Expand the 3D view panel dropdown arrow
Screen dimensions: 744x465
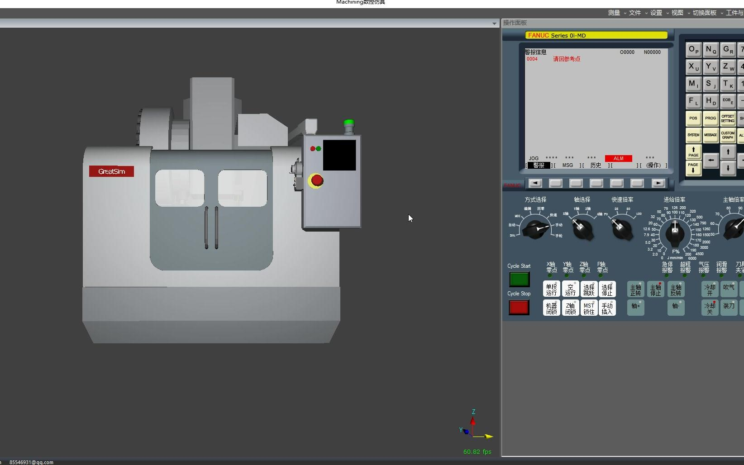click(x=494, y=24)
